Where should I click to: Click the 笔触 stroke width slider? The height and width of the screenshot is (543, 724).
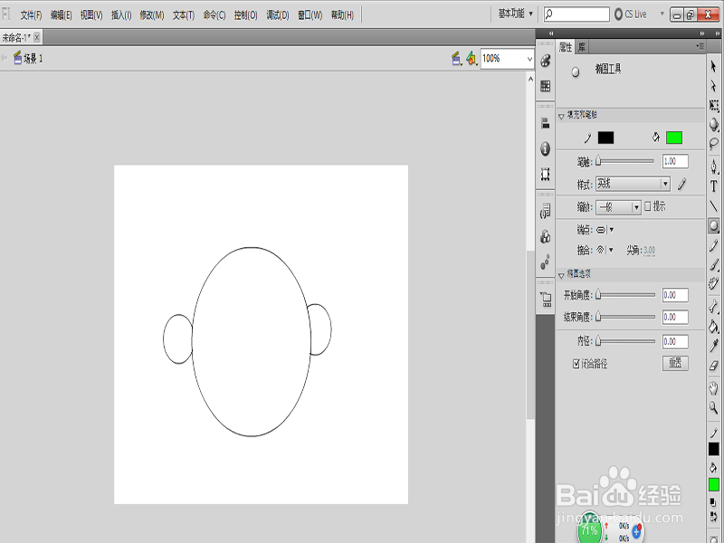[x=624, y=161]
